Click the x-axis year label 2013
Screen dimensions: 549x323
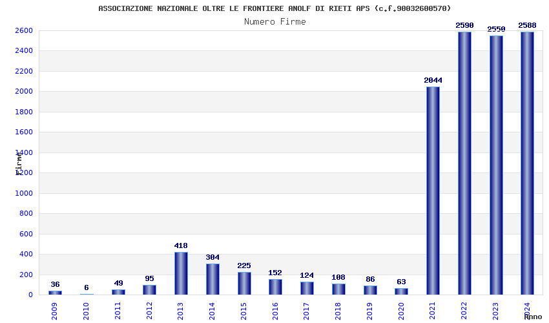(180, 311)
